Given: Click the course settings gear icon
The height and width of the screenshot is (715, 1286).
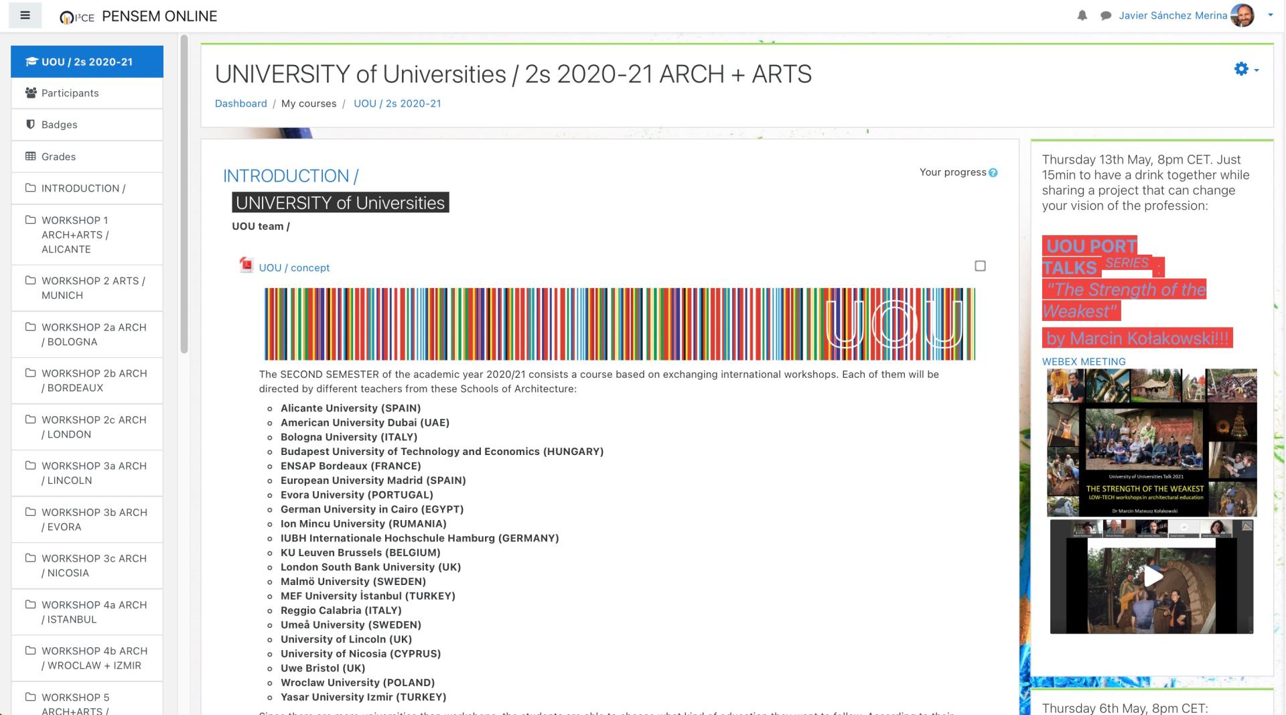Looking at the screenshot, I should click(x=1241, y=69).
